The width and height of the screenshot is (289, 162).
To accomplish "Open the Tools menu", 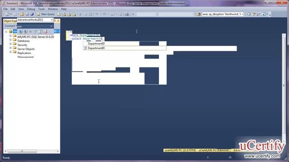I will tap(41, 9).
